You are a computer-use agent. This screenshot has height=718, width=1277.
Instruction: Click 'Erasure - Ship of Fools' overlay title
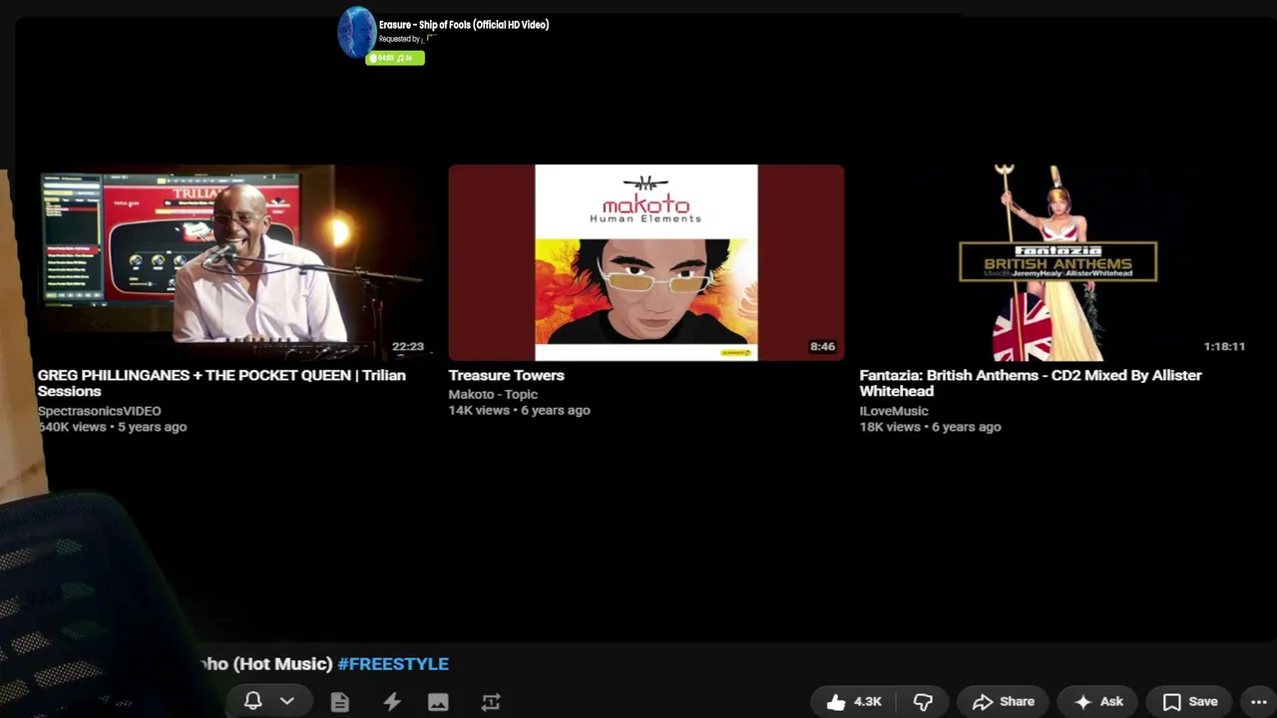point(464,25)
